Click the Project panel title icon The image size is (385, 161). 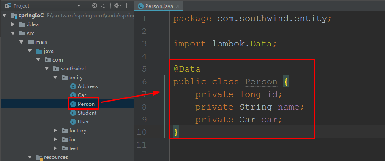coord(8,5)
